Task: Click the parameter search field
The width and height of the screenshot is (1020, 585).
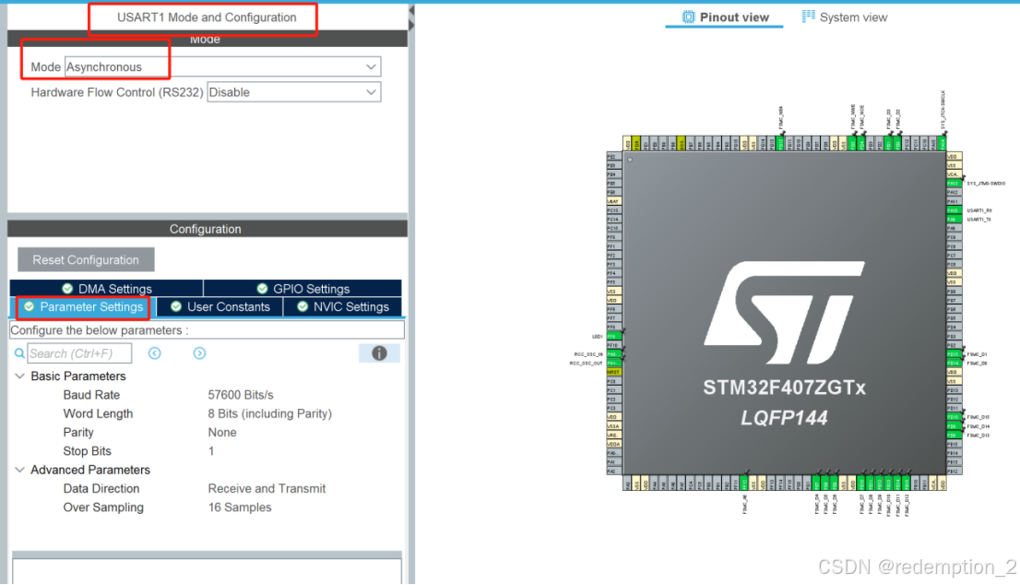Action: pyautogui.click(x=79, y=353)
